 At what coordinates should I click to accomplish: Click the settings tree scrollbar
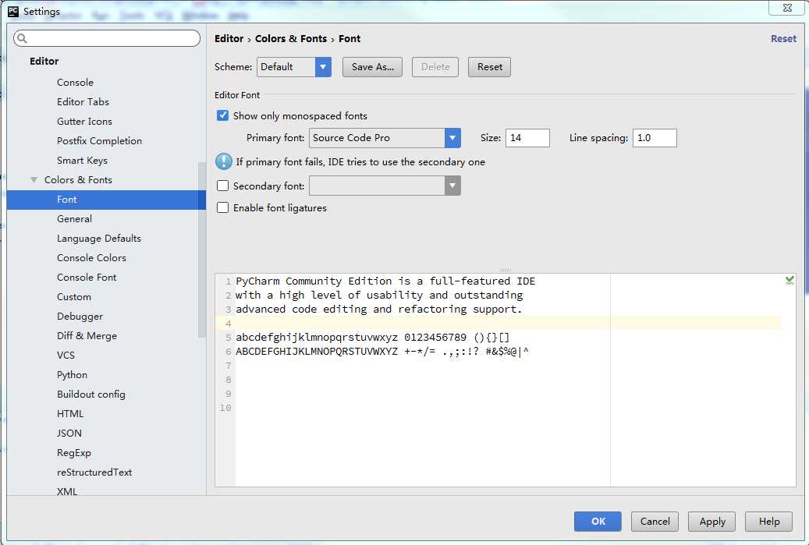[202, 250]
